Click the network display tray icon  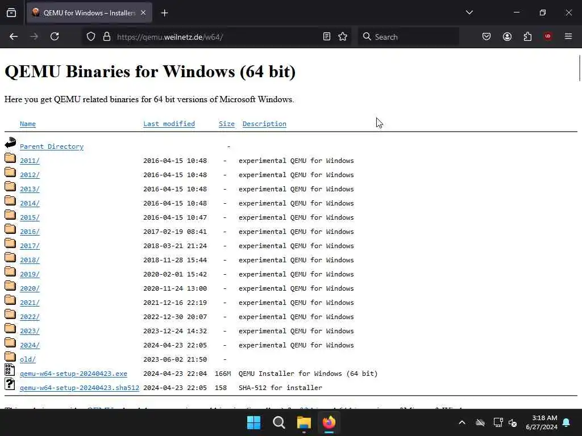[x=498, y=422]
